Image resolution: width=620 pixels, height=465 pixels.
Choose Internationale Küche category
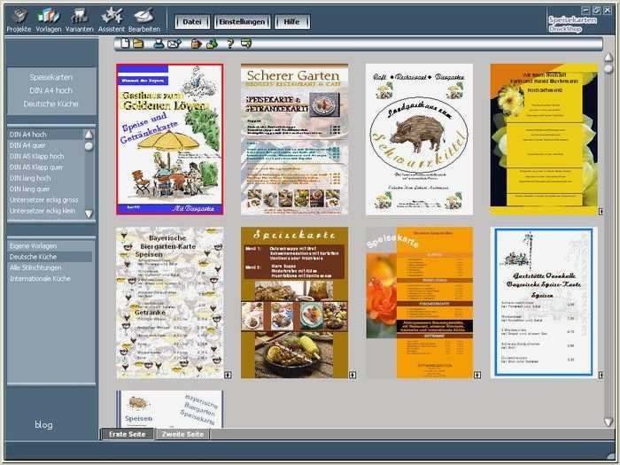tap(50, 279)
